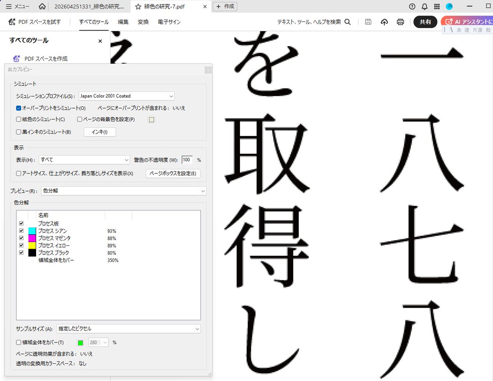This screenshot has width=493, height=381.
Task: Click the magenta color swatch
Action: click(x=32, y=238)
